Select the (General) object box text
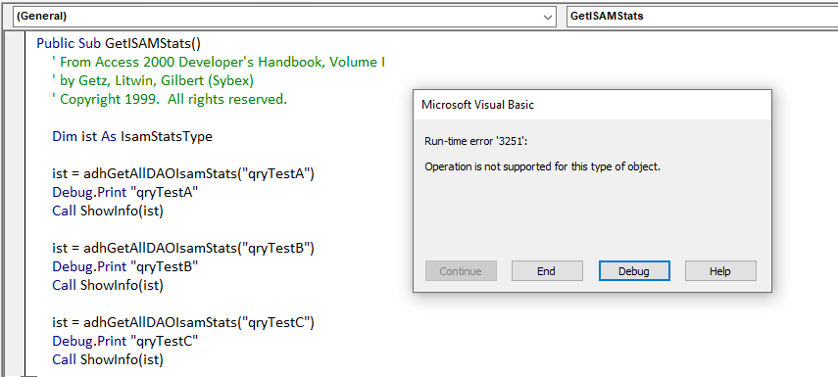The image size is (838, 377). (42, 16)
